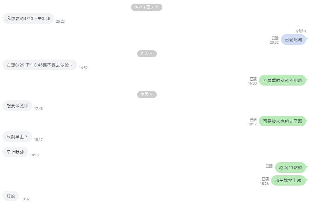Click the green bubble 可是被人家約走了耶
The image size is (309, 204).
coord(282,121)
